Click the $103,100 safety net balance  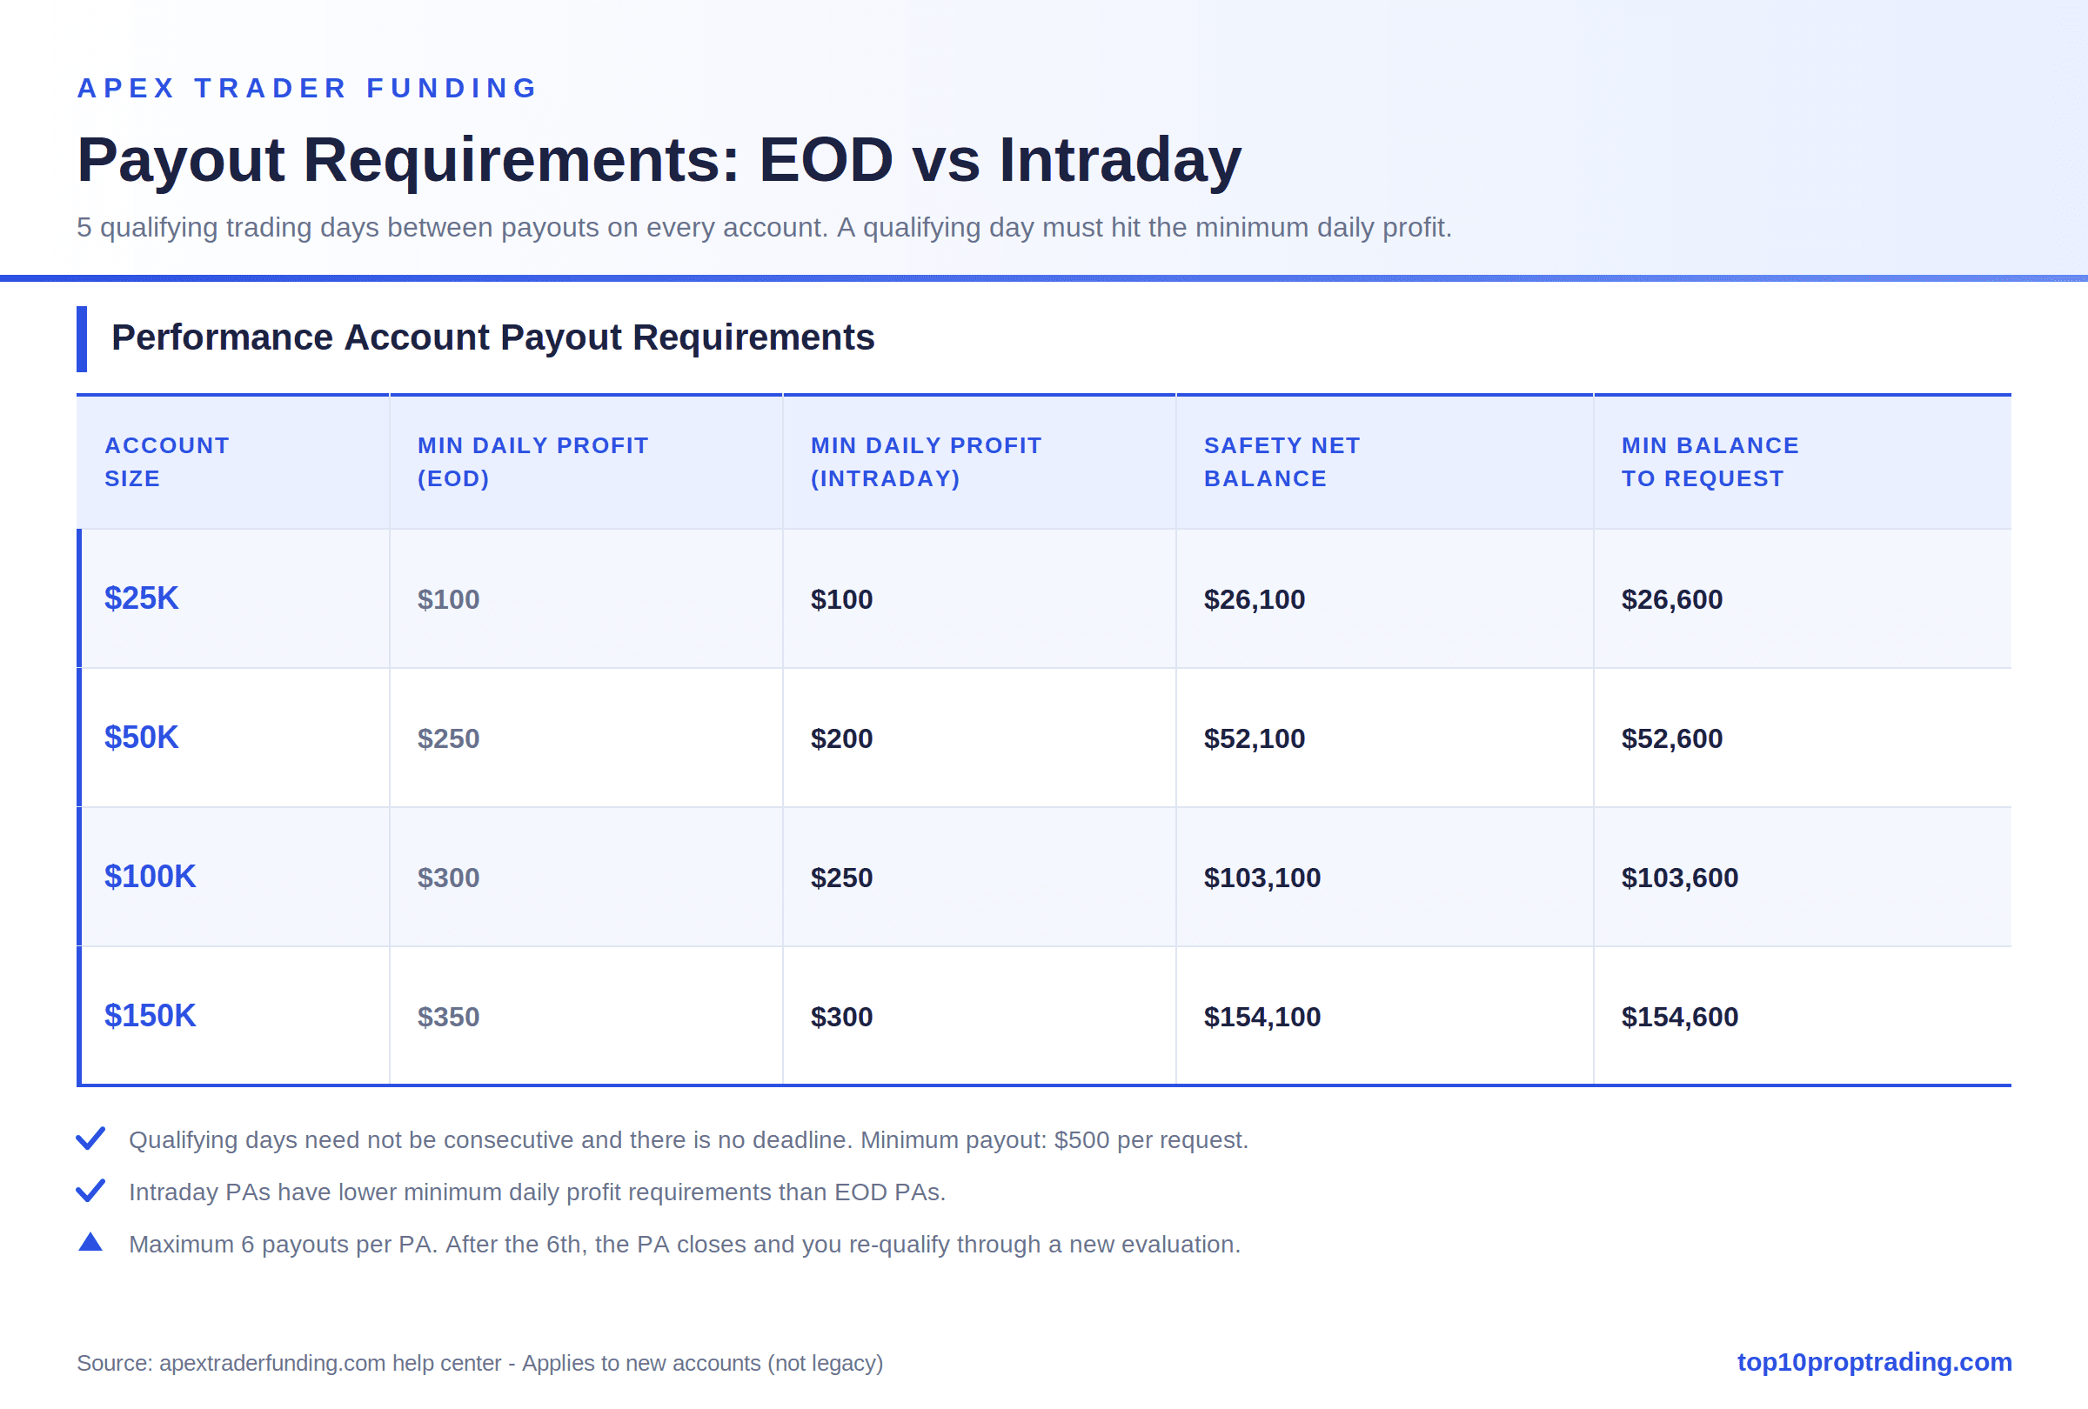[x=1262, y=878]
